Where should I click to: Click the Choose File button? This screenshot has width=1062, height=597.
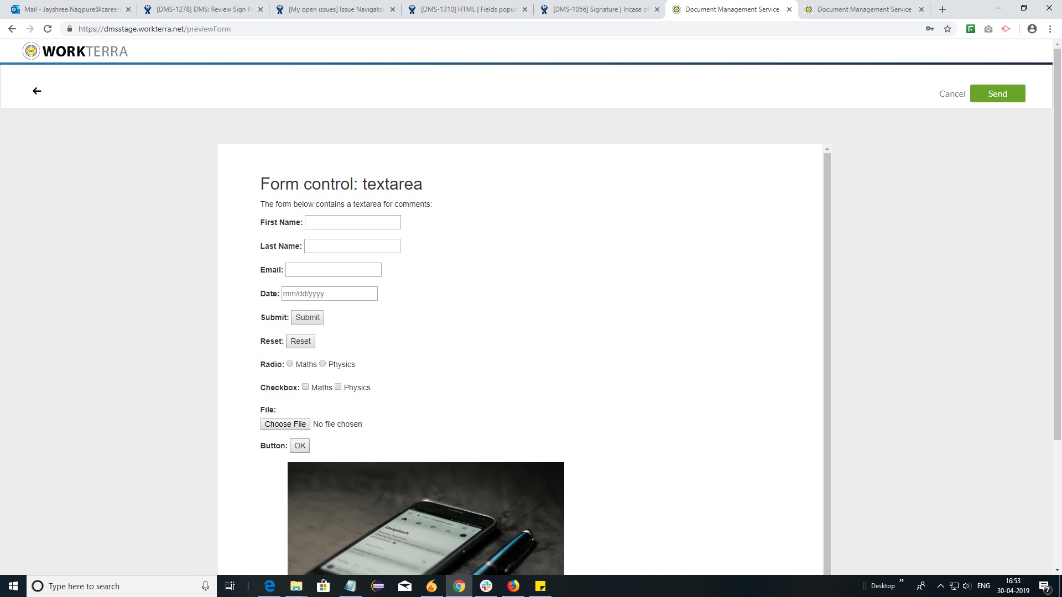[285, 424]
